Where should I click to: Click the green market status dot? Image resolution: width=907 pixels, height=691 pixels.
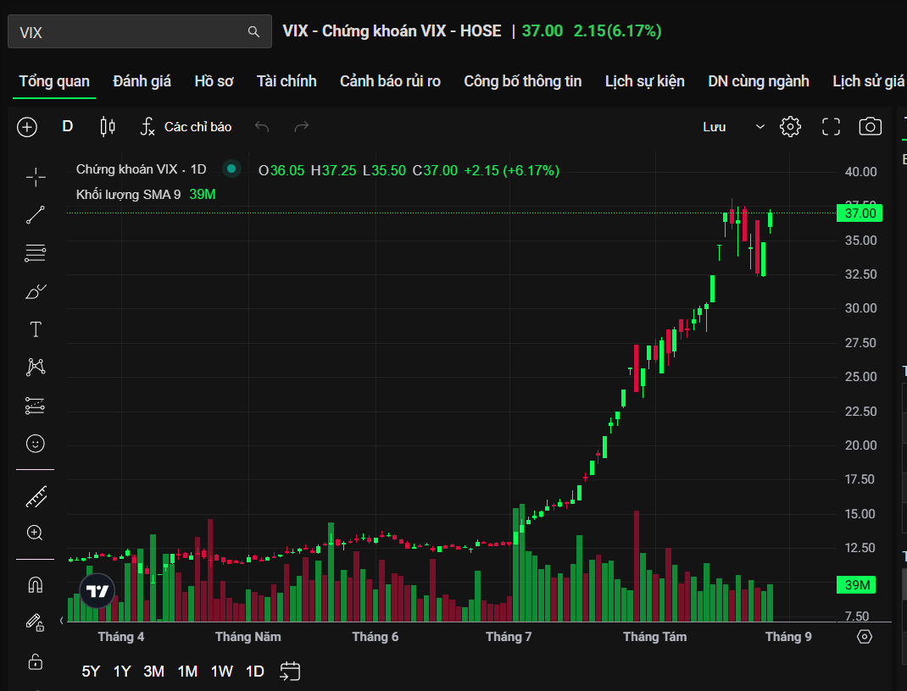pyautogui.click(x=231, y=169)
